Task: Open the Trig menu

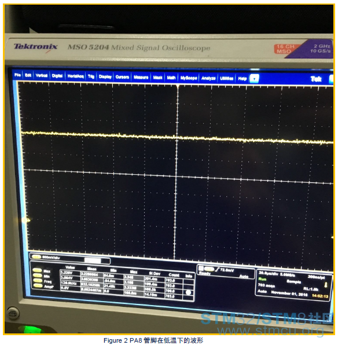Action: click(91, 76)
